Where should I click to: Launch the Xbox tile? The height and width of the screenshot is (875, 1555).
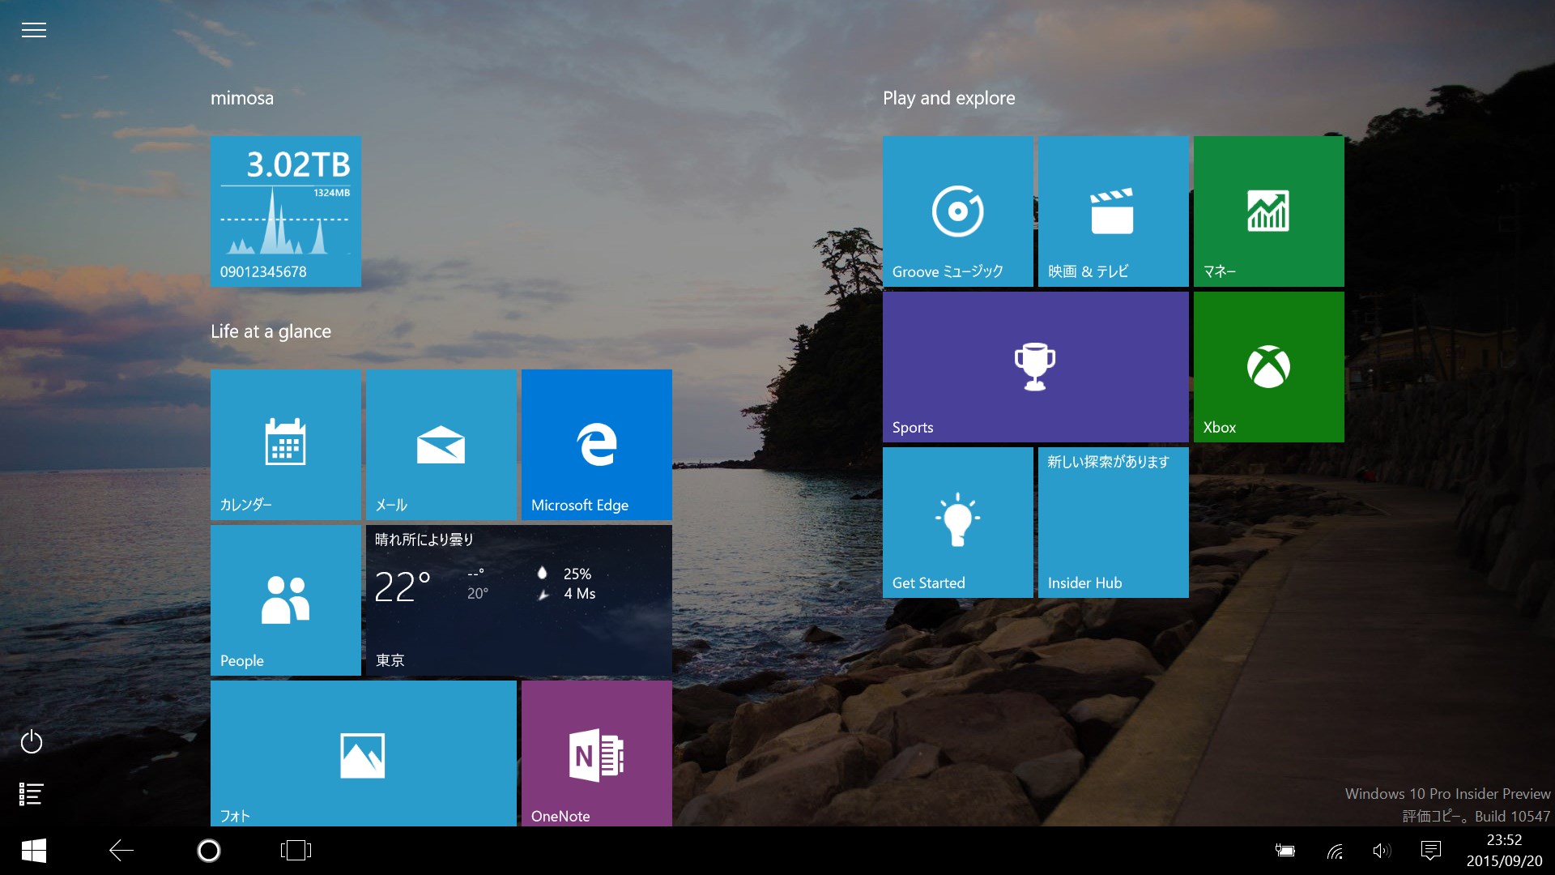[1268, 366]
